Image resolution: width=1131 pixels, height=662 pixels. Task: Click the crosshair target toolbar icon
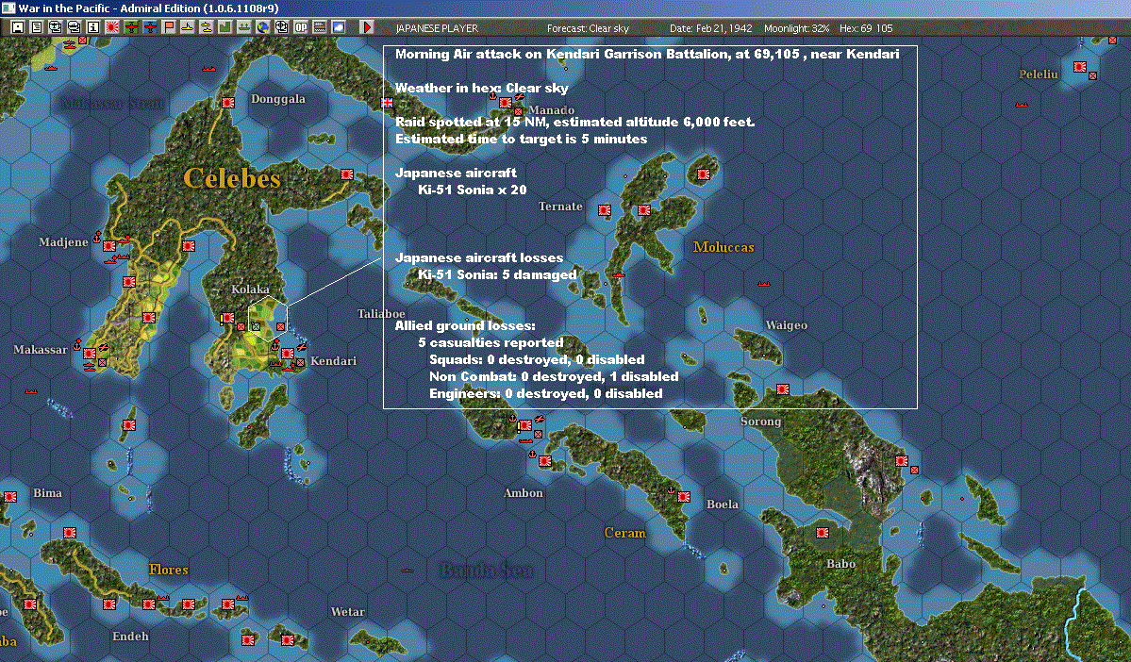281,27
